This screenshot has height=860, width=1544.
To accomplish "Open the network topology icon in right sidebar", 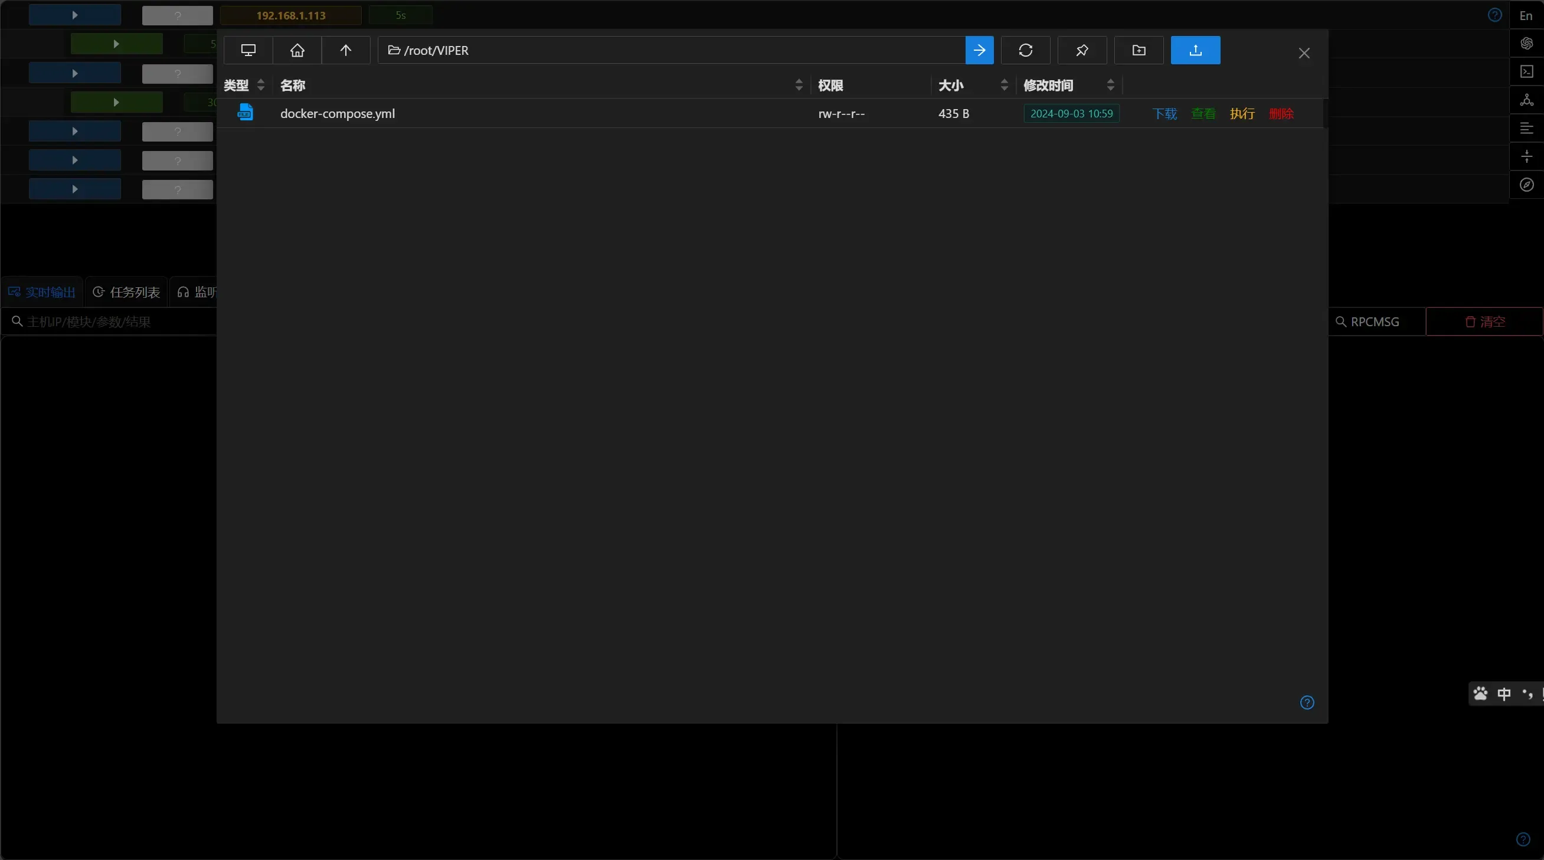I will [x=1527, y=100].
